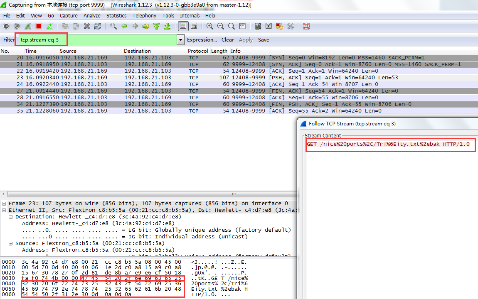Sort packets by the Time column
The width and height of the screenshot is (478, 299).
point(42,51)
